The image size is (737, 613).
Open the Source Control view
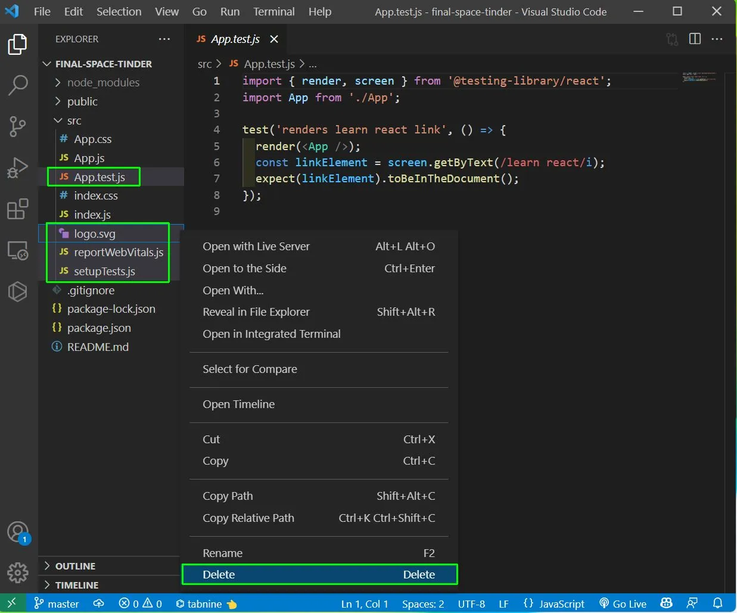[18, 126]
